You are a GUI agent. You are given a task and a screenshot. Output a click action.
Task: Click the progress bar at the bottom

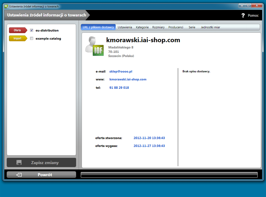click(x=169, y=175)
